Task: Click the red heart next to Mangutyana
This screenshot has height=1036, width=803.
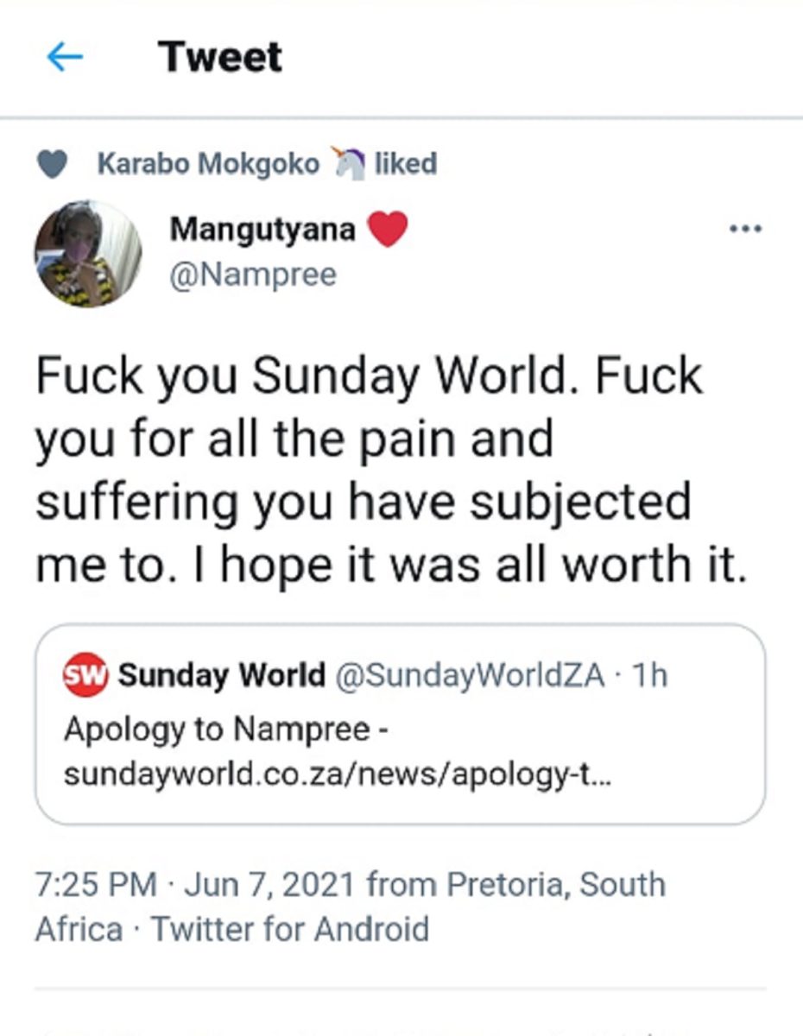Action: (388, 231)
